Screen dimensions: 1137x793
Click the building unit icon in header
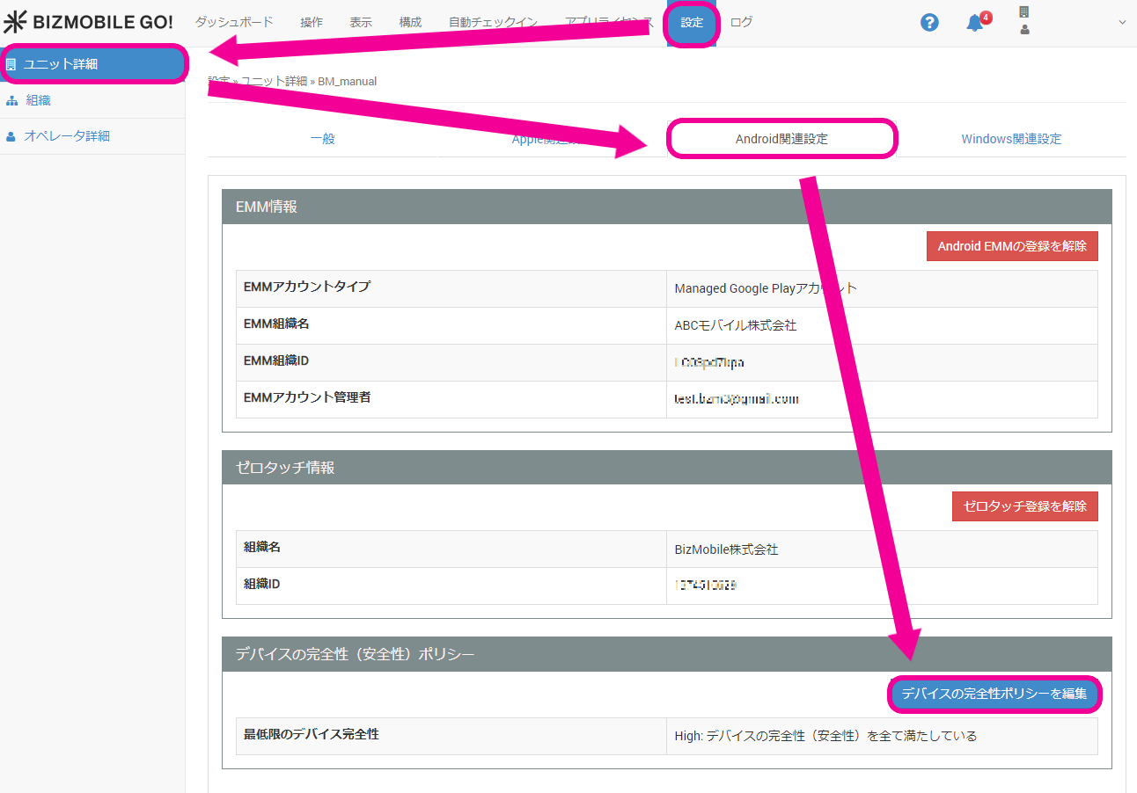pyautogui.click(x=1023, y=12)
